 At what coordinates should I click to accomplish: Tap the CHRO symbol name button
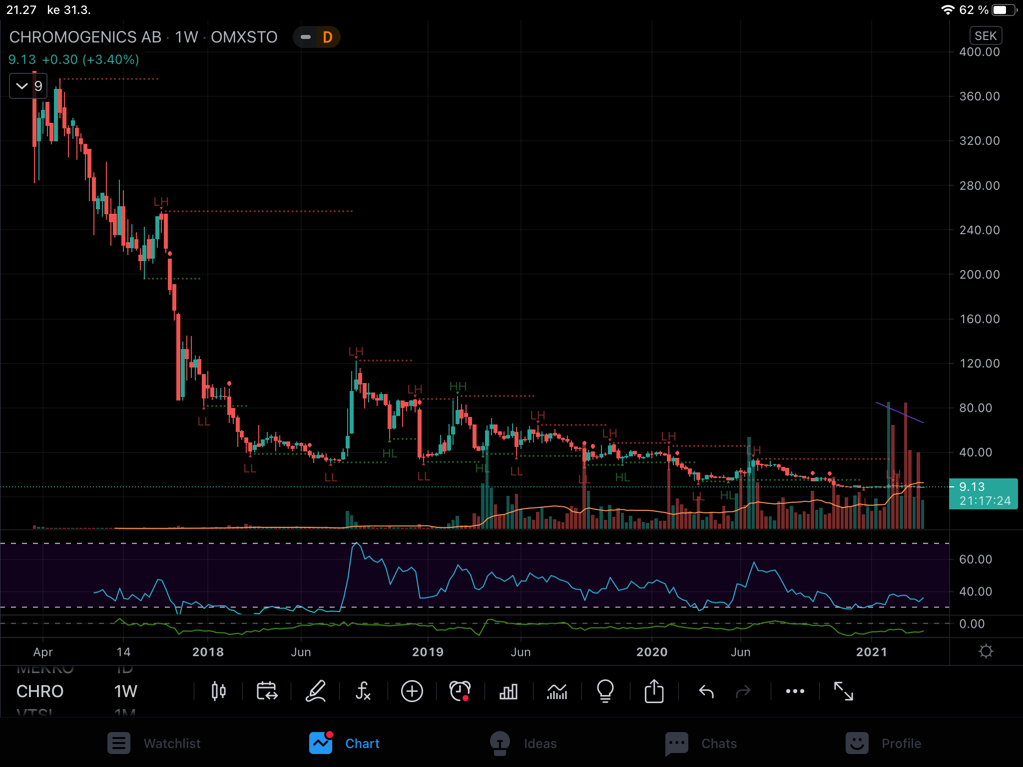click(40, 692)
